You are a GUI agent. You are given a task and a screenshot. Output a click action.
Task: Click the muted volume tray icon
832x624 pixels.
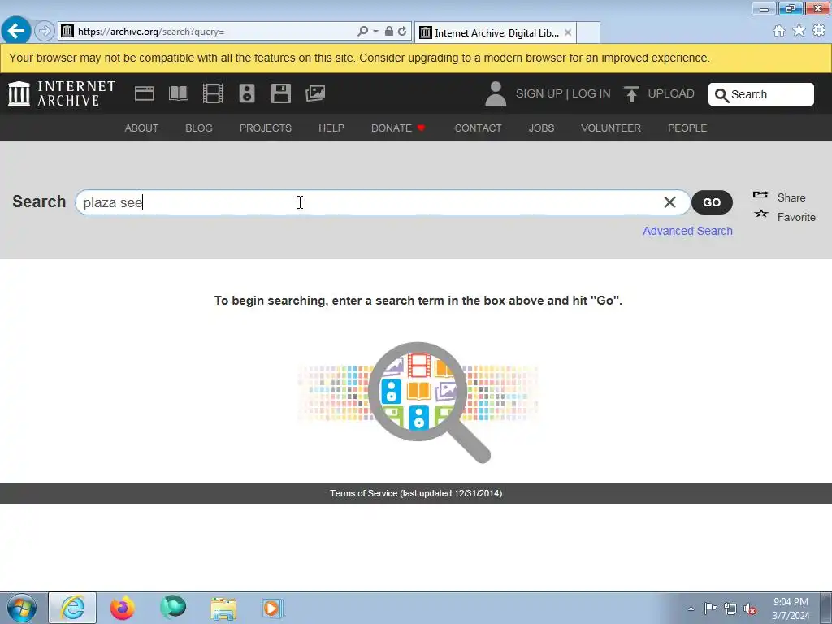(750, 609)
